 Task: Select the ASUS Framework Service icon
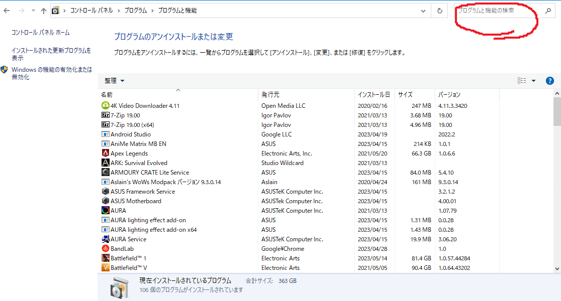click(x=105, y=191)
